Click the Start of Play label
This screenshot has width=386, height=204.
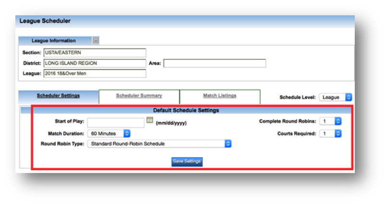[x=70, y=121]
